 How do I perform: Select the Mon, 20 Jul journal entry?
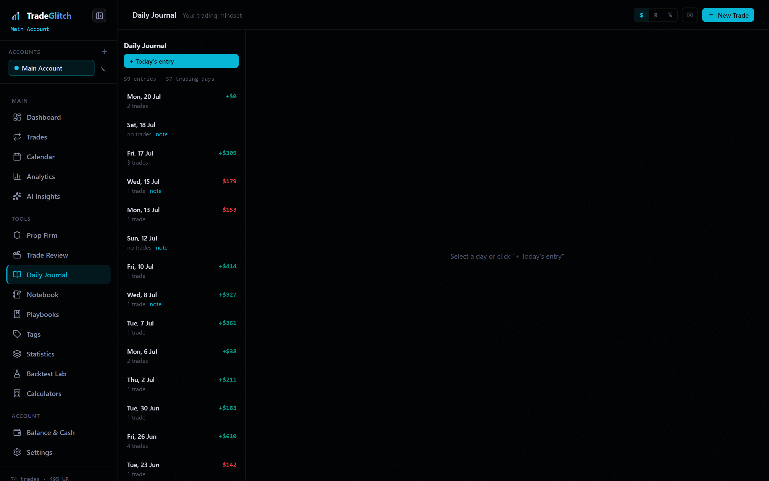click(x=181, y=101)
